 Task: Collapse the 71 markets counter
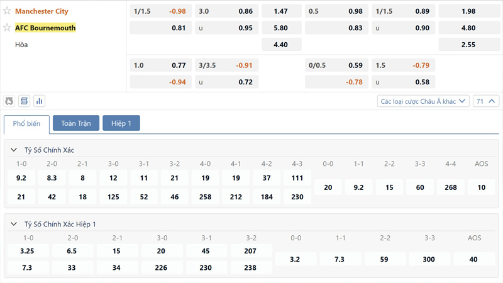tap(487, 101)
